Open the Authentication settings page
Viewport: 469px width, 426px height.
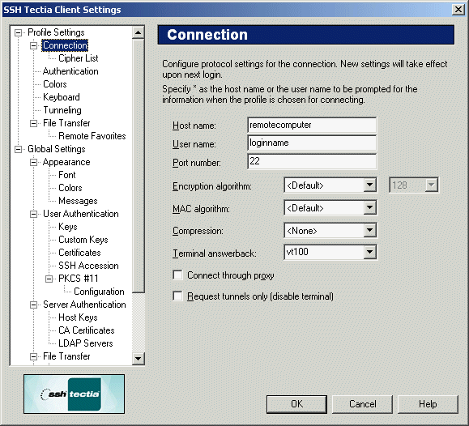click(70, 71)
